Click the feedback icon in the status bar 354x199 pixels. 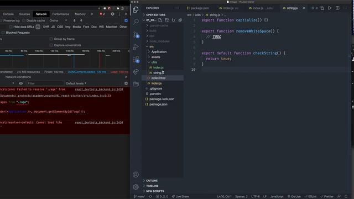point(339,196)
